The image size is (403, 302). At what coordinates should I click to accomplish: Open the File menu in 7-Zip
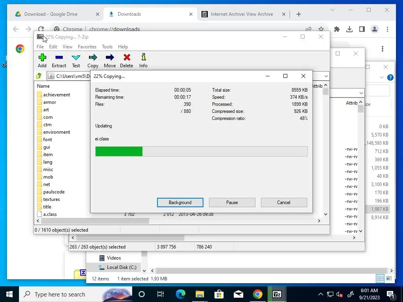tap(40, 47)
